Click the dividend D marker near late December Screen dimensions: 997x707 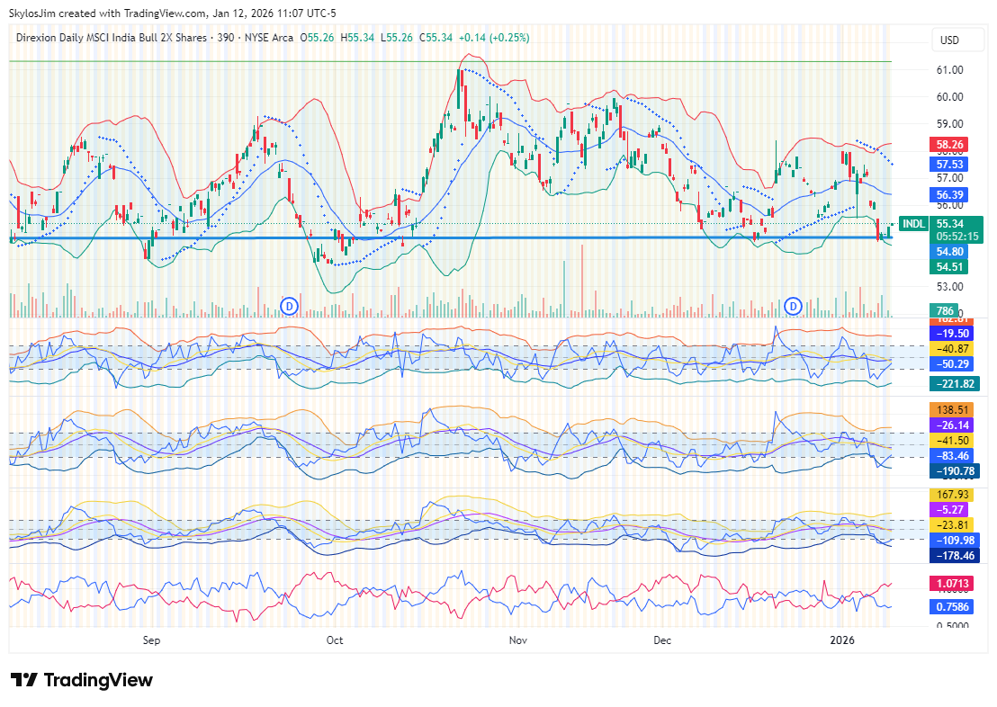pyautogui.click(x=793, y=306)
